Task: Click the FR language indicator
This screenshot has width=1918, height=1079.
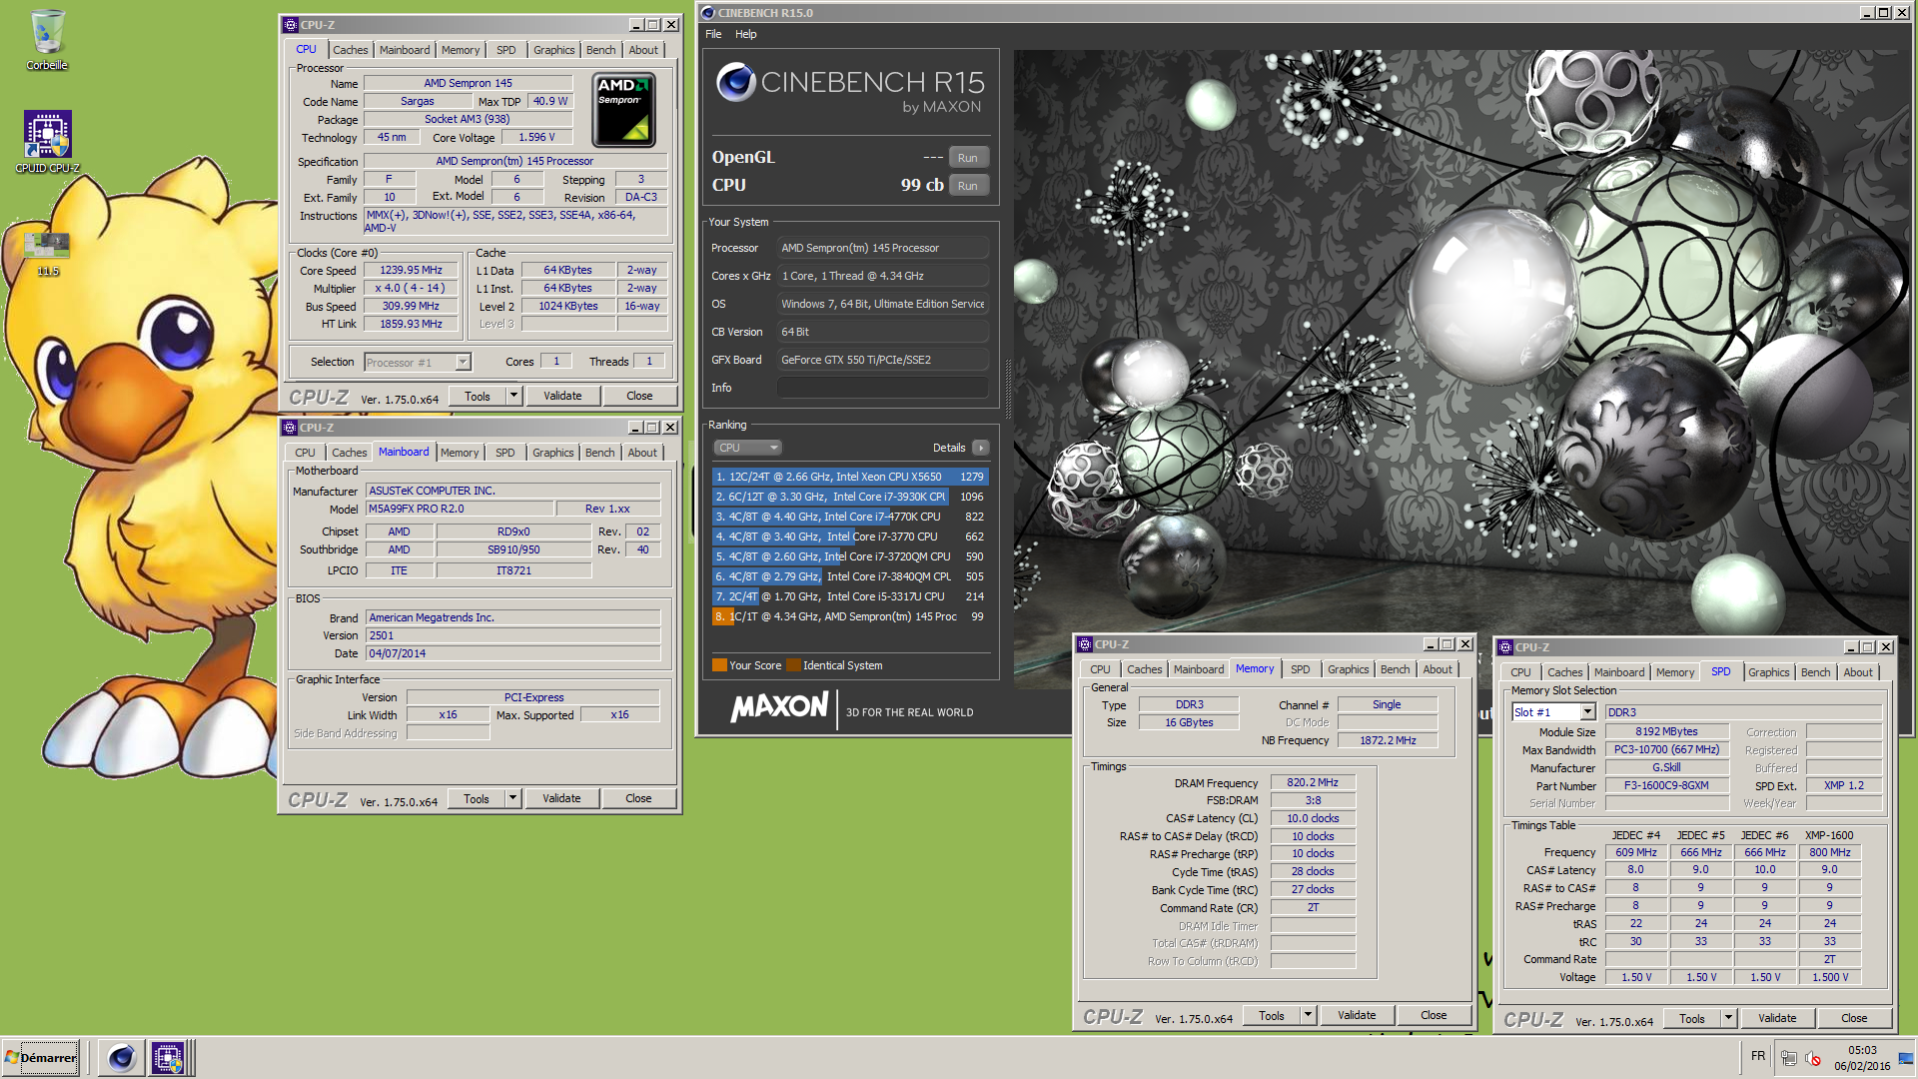Action: 1758,1056
